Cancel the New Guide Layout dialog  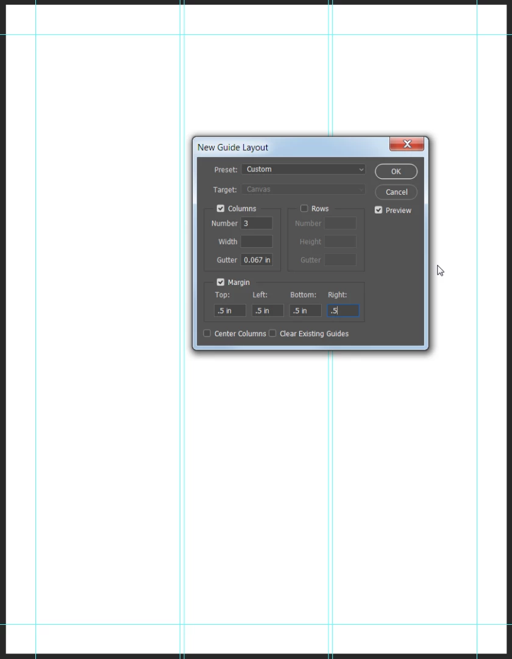pos(396,192)
